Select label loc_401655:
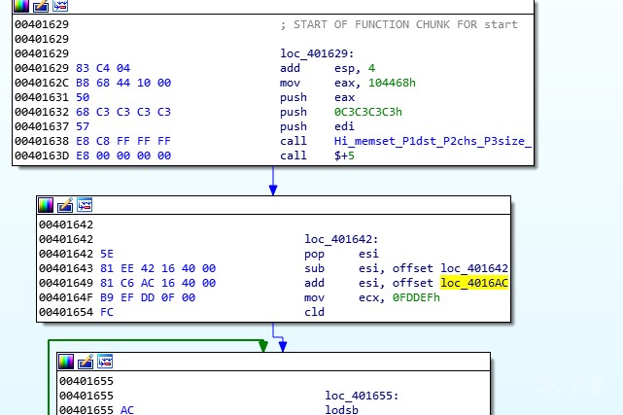 (x=362, y=396)
